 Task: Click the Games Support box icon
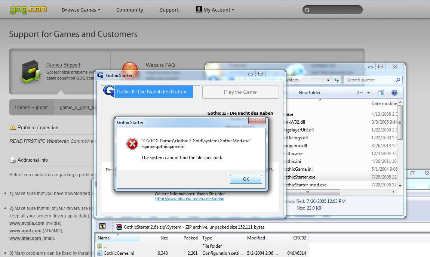click(x=31, y=71)
